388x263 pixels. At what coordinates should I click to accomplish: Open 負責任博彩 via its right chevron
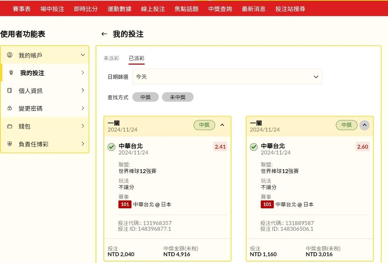[83, 144]
